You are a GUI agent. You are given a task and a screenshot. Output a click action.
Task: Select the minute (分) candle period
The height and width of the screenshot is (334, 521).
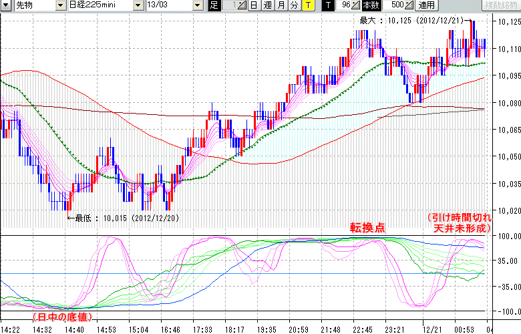point(294,5)
